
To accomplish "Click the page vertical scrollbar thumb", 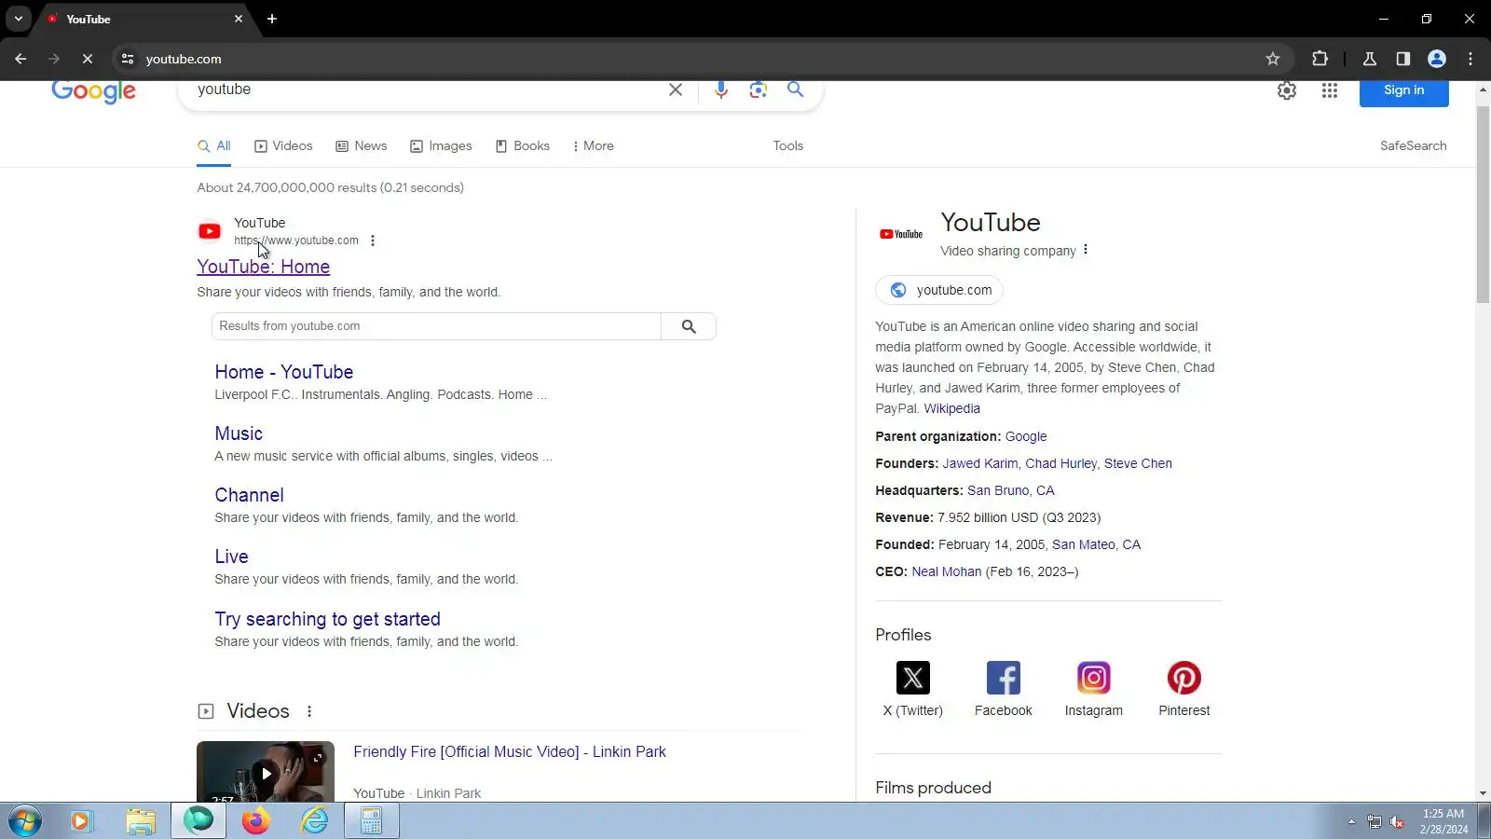I will point(1483,203).
